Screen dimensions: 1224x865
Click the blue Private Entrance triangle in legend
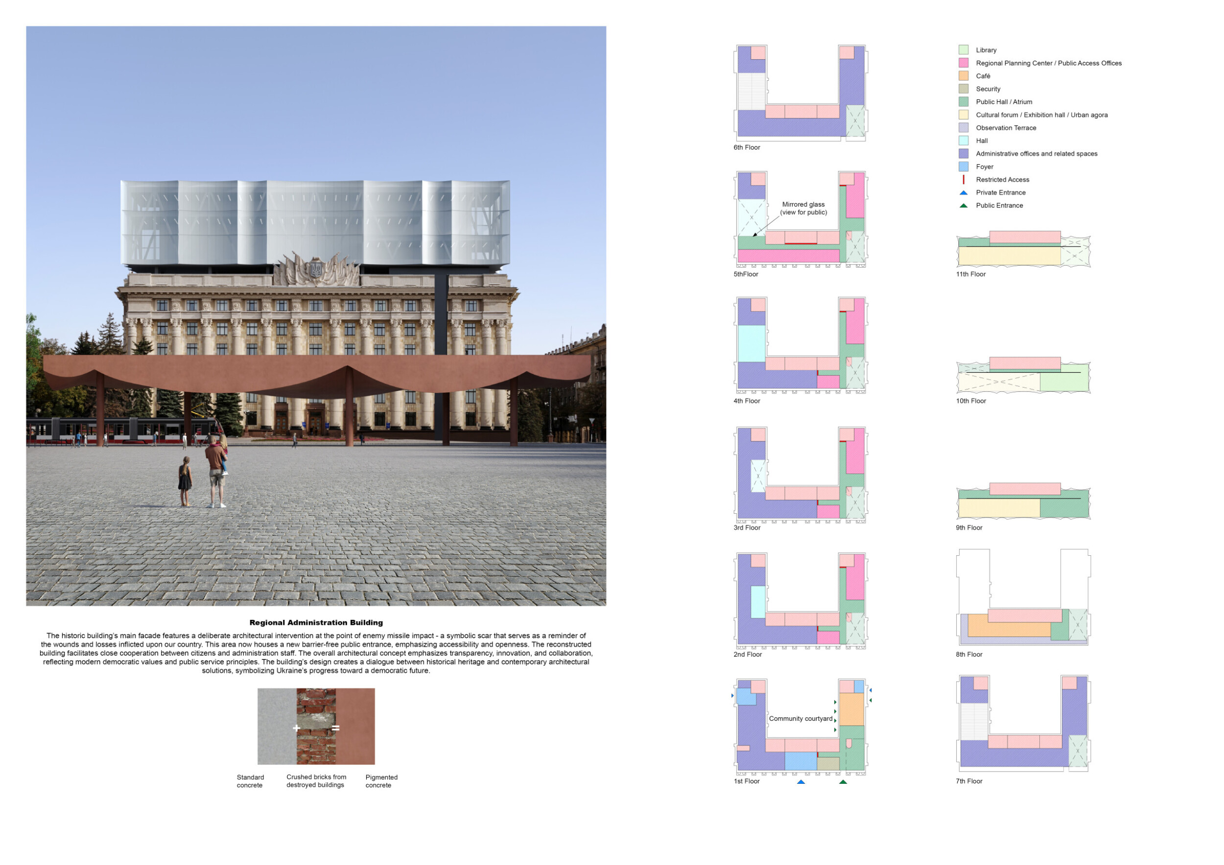point(964,193)
